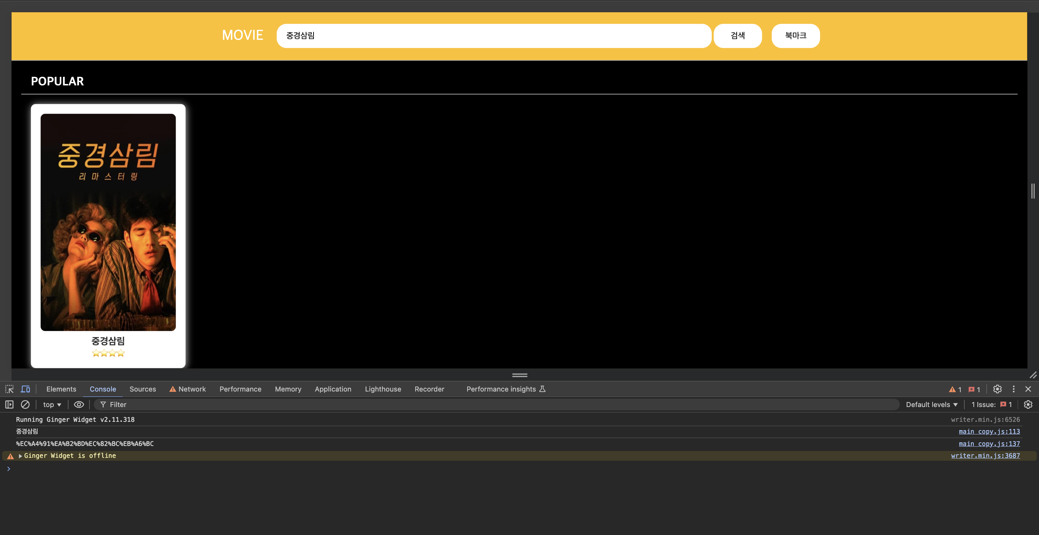Switch to the Elements tab
Screen dimensions: 1039x535
click(61, 389)
